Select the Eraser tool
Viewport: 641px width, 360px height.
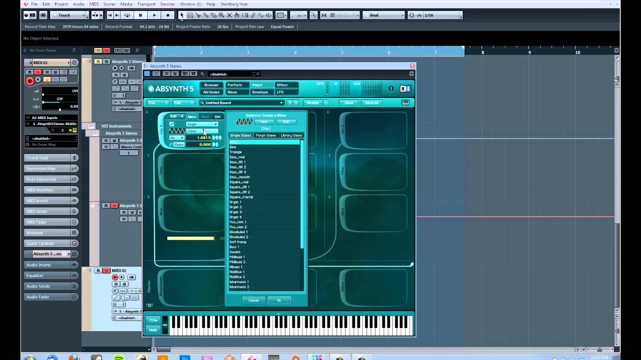(x=214, y=15)
